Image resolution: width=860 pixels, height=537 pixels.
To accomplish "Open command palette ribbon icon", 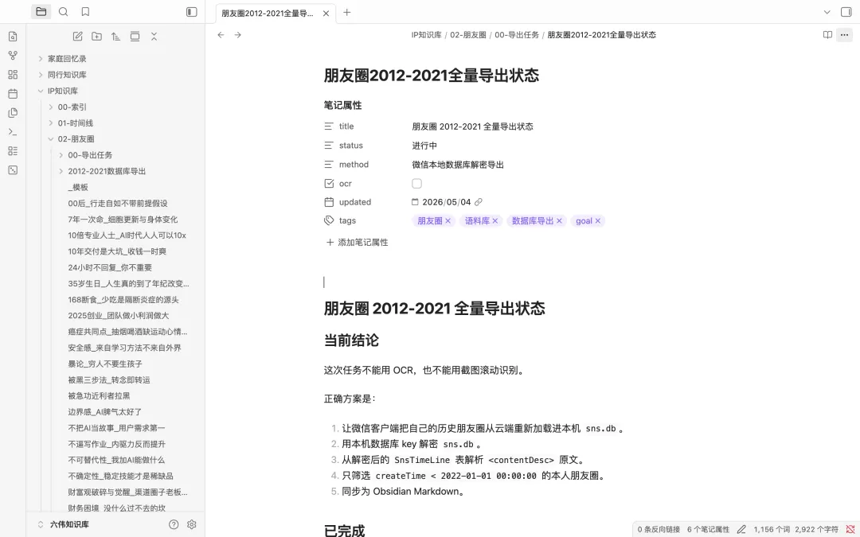I will tap(13, 132).
